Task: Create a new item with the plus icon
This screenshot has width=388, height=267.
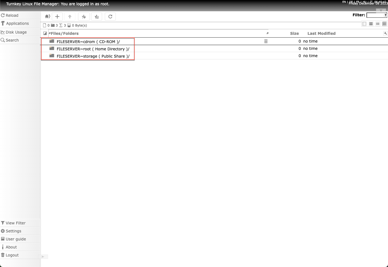Action: (57, 16)
